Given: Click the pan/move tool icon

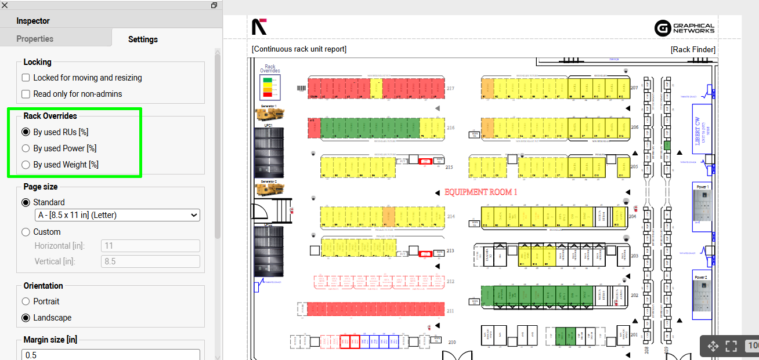Looking at the screenshot, I should click(713, 347).
